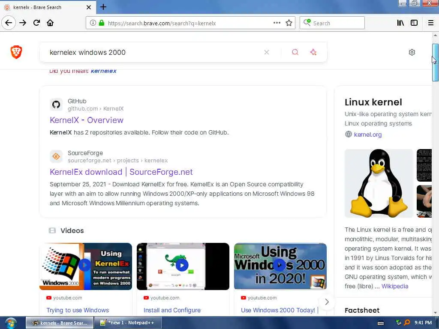The width and height of the screenshot is (439, 329).
Task: Clear the Brave search query with X
Action: pyautogui.click(x=267, y=52)
